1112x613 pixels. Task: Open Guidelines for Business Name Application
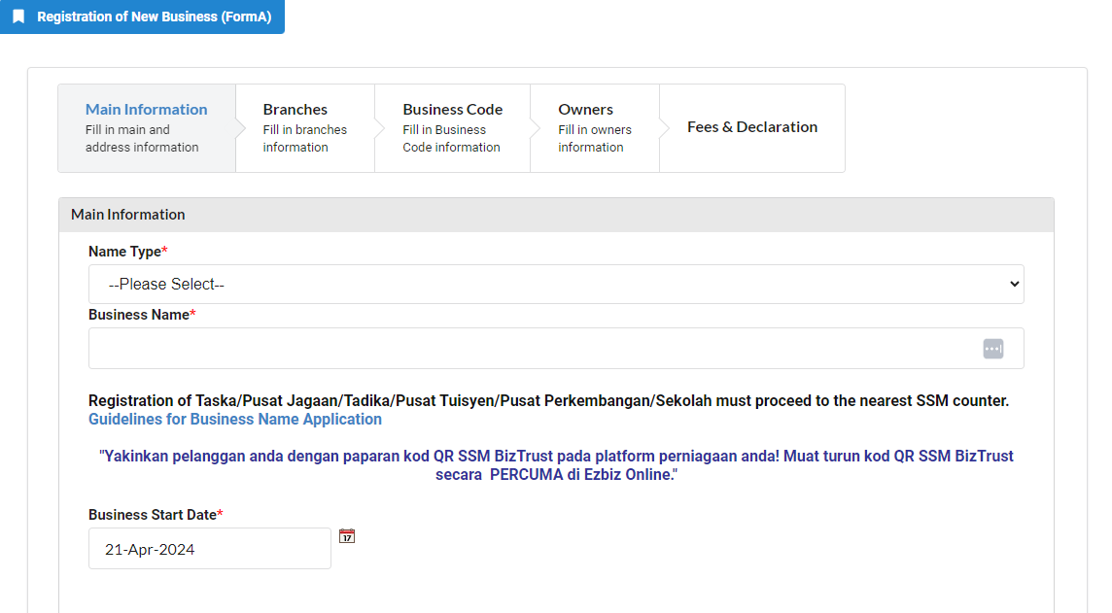click(234, 419)
